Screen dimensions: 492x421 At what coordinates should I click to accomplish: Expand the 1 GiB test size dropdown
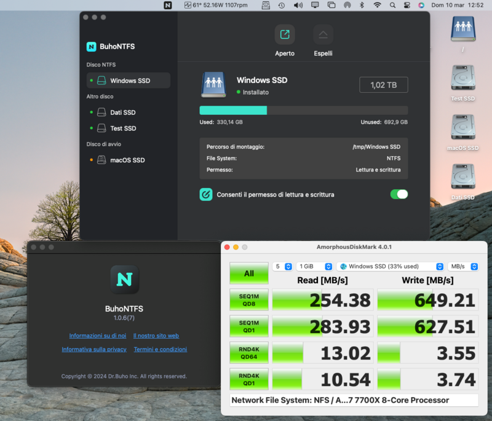click(314, 267)
